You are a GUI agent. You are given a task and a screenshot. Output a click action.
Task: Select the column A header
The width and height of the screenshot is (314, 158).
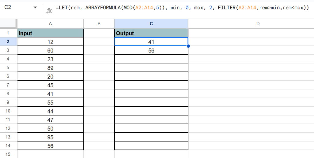tap(50, 23)
